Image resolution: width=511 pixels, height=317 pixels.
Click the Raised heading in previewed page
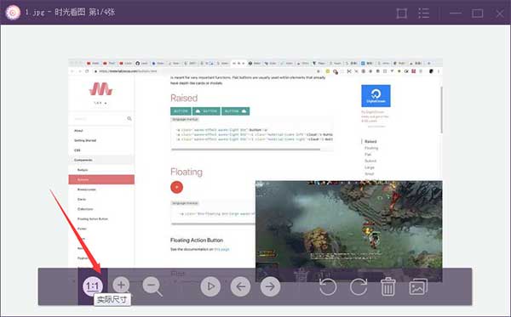click(x=184, y=98)
